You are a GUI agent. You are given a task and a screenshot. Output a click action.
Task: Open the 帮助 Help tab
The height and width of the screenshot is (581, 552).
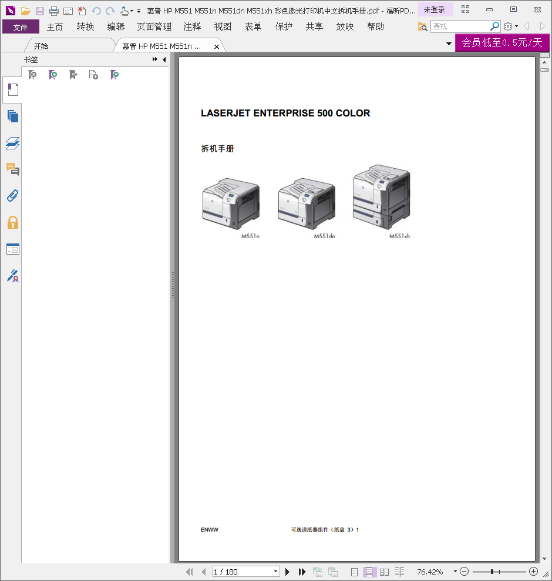coord(376,26)
